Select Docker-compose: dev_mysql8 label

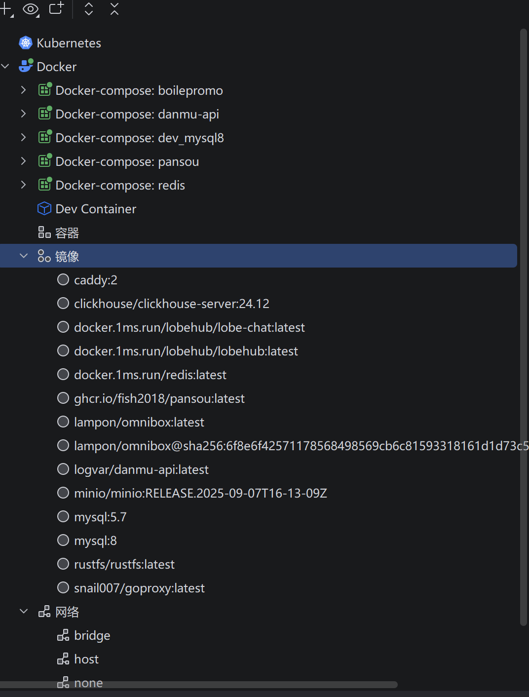[140, 138]
